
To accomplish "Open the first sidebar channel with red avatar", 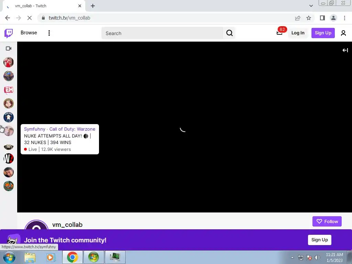I will point(9,62).
